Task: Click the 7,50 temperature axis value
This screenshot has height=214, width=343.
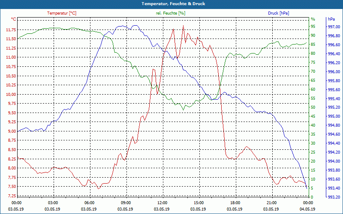Action: coord(12,187)
